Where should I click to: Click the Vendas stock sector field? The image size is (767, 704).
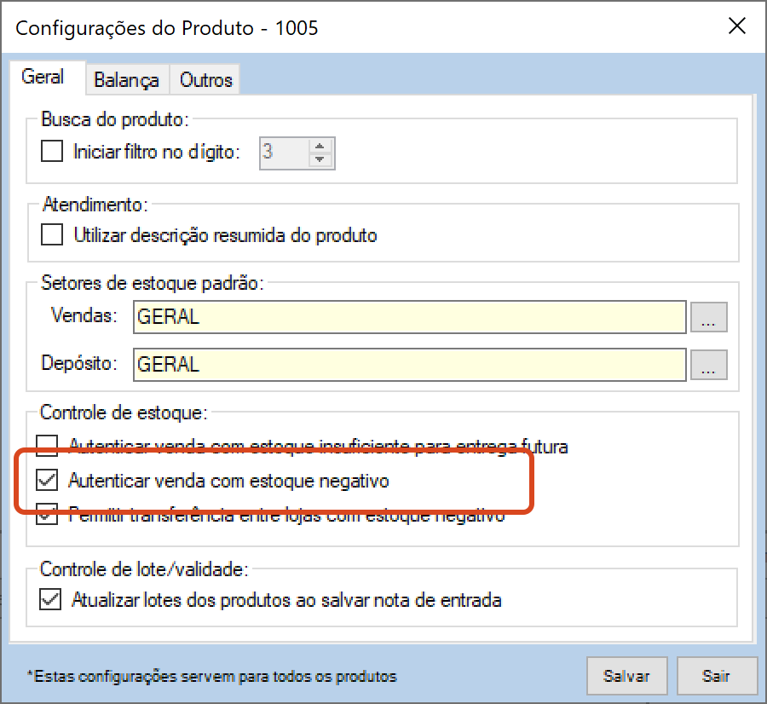point(409,317)
